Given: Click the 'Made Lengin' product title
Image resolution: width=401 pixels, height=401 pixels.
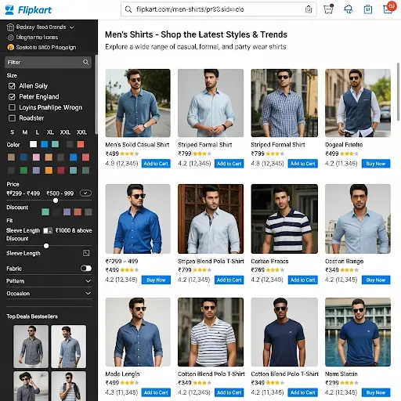Looking at the screenshot, I should 122,374.
